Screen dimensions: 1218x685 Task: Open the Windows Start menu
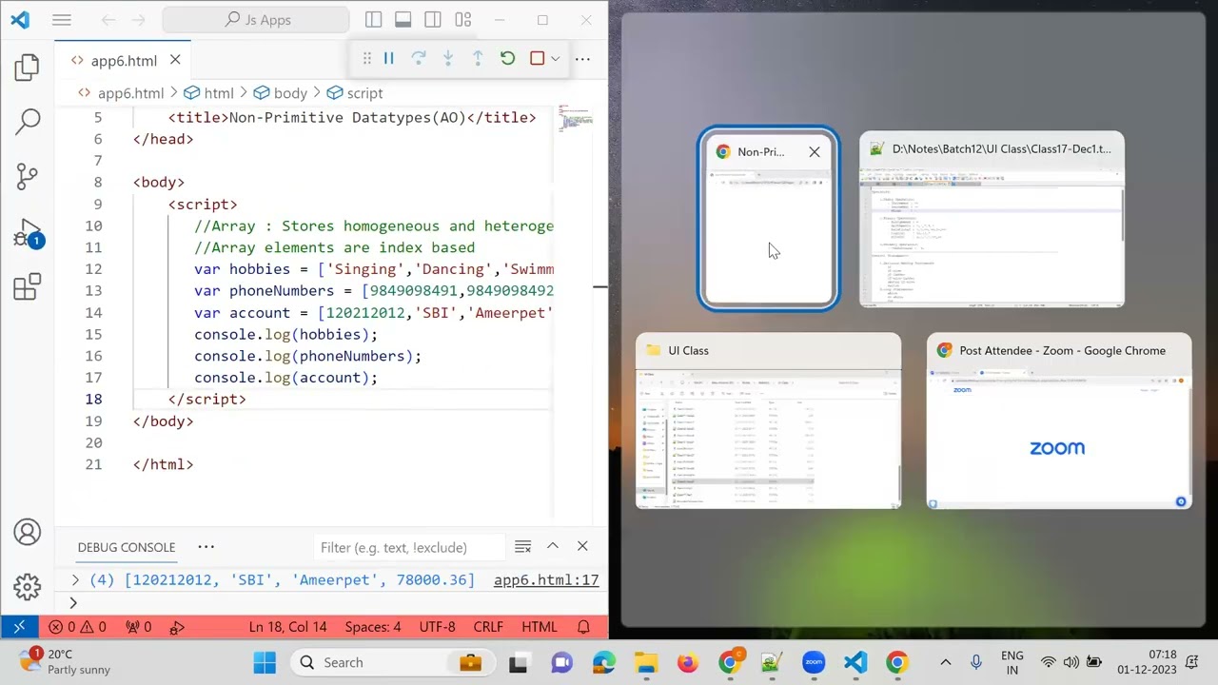[265, 663]
